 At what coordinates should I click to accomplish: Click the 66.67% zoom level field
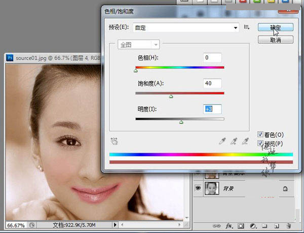click(x=16, y=225)
